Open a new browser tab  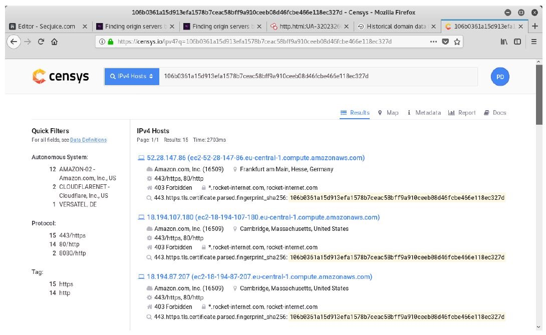pyautogui.click(x=535, y=26)
